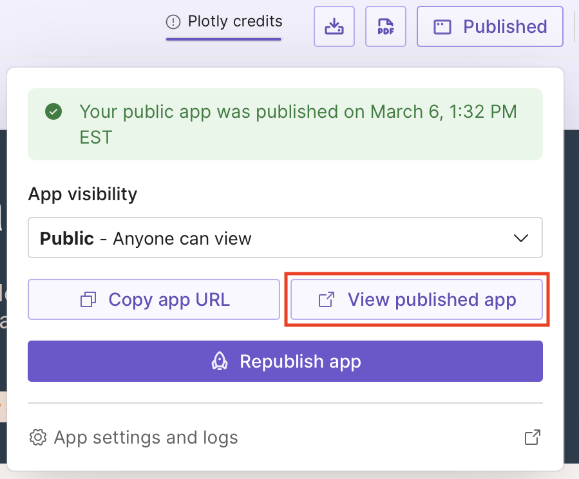Screen dimensions: 579x479
Task: Expand visibility options showing Public - Anyone can view
Action: [285, 238]
